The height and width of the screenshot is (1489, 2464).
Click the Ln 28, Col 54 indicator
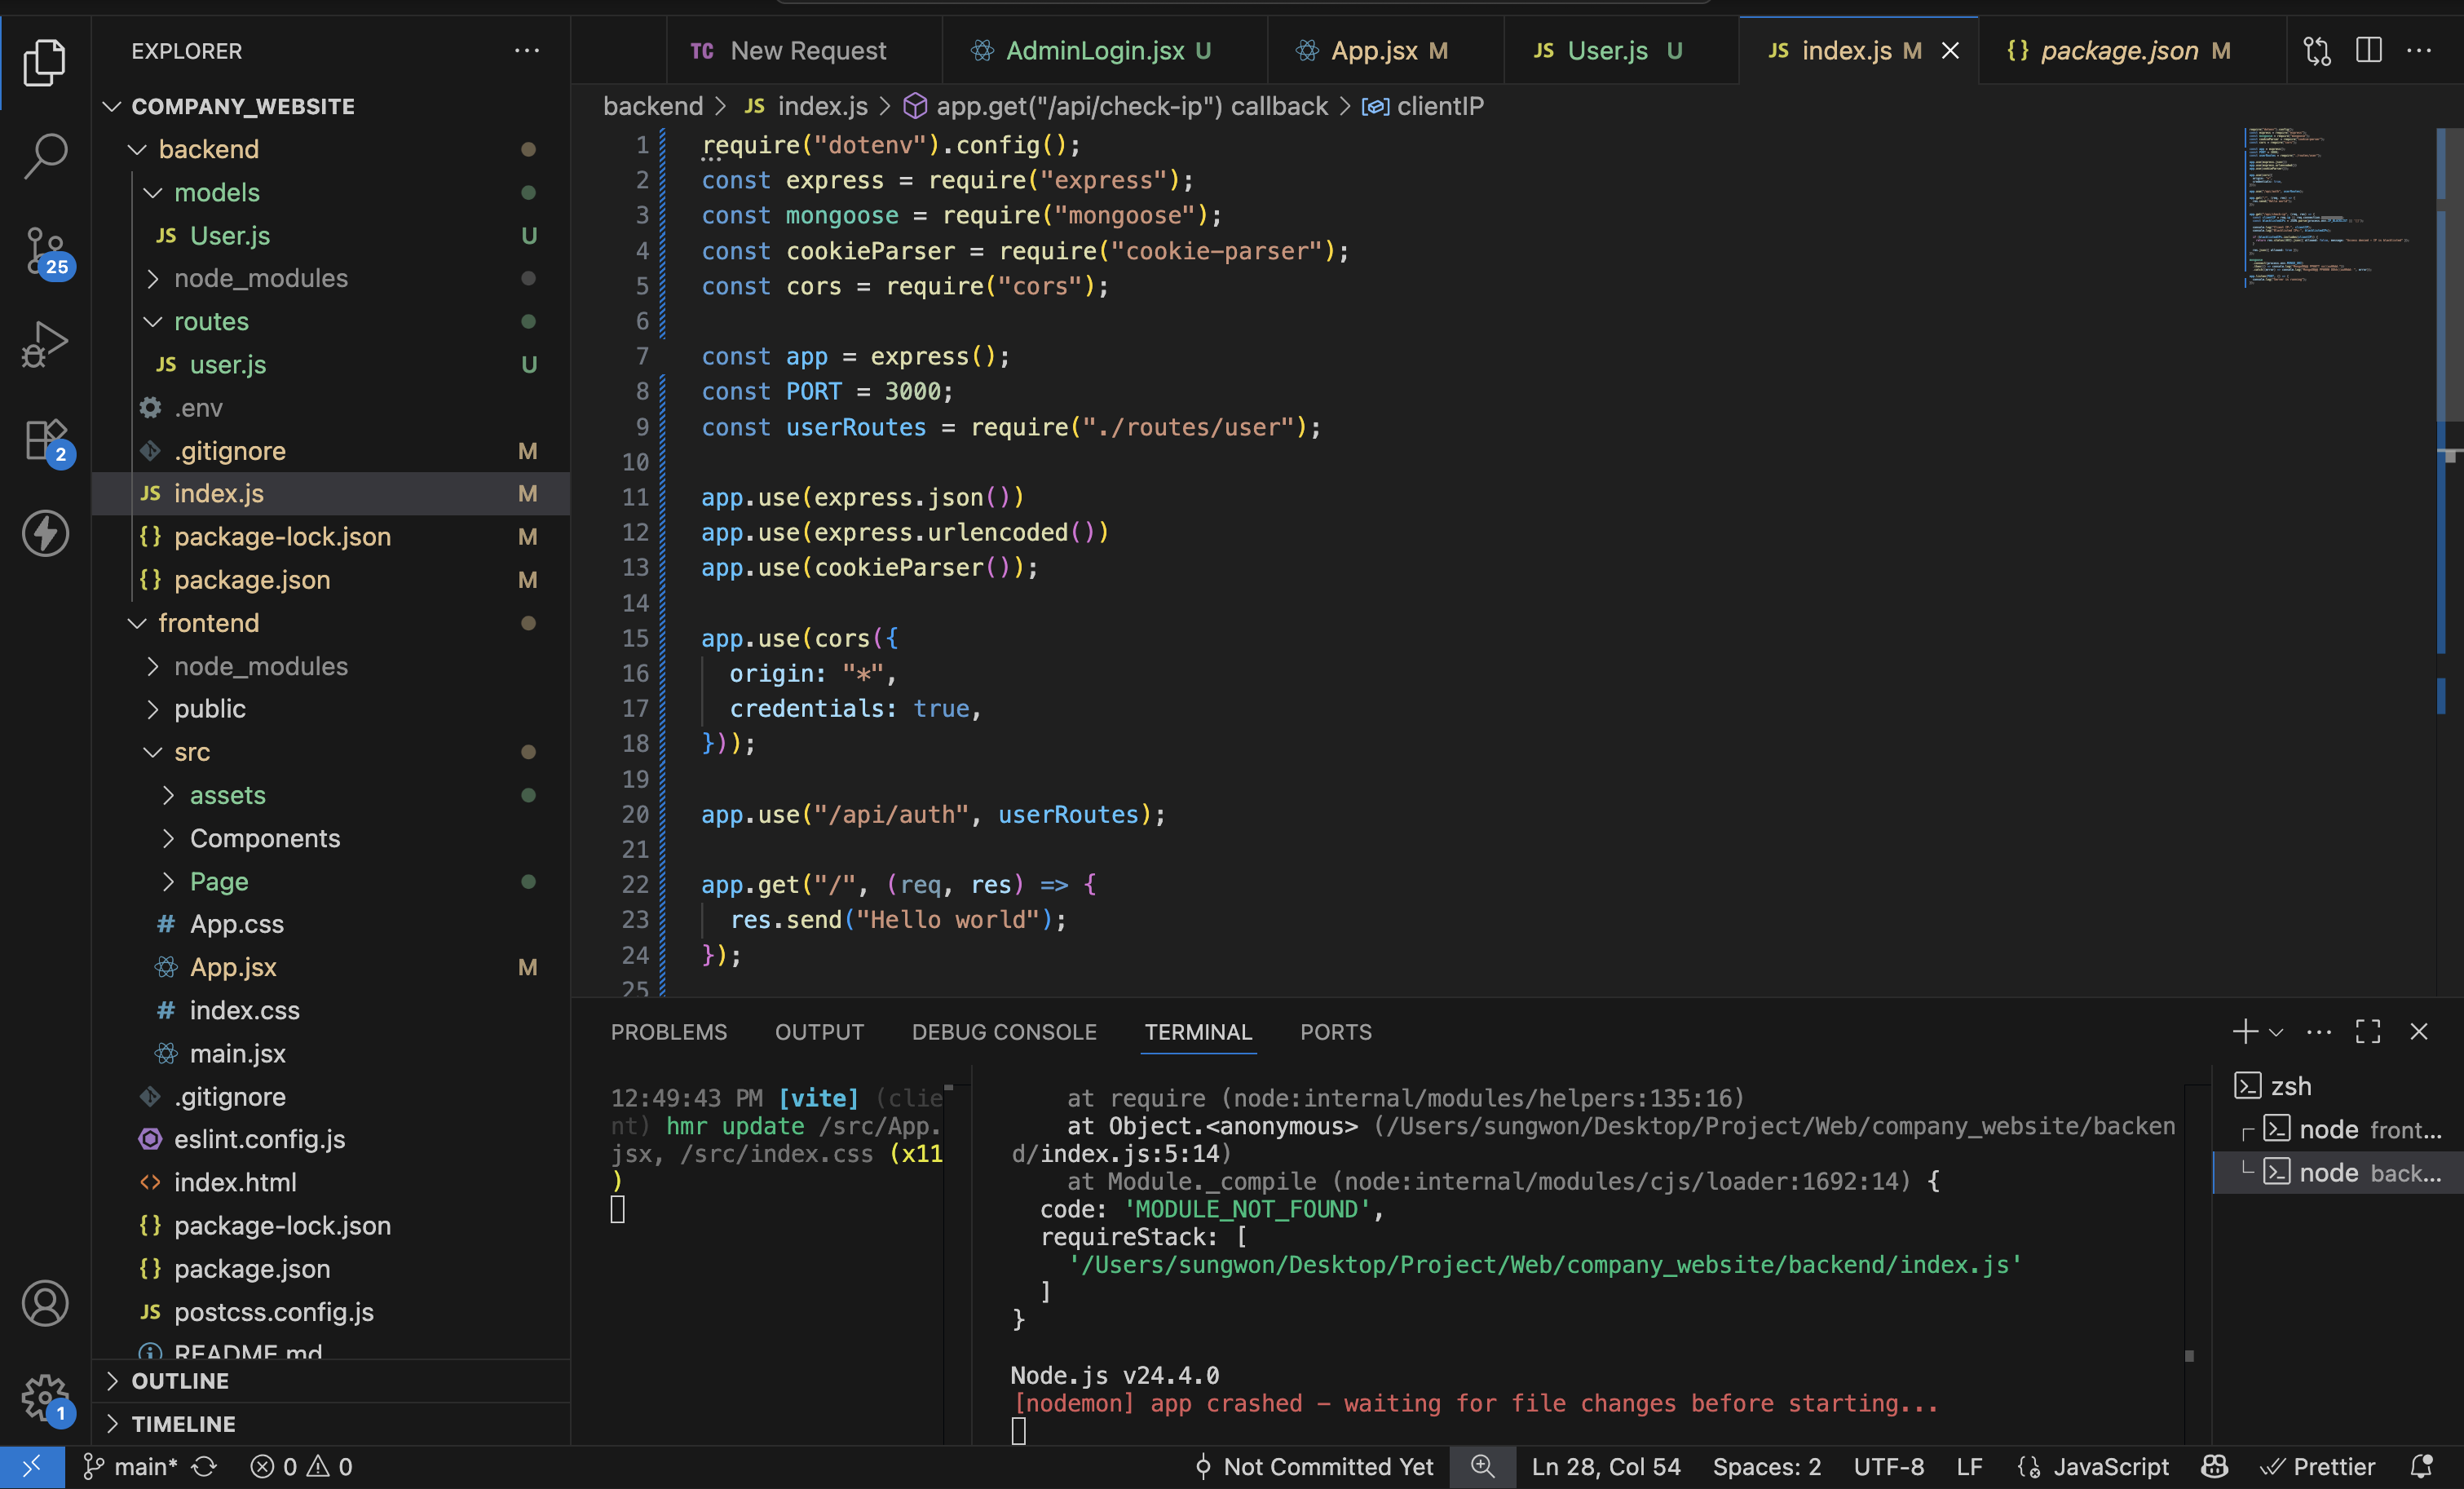click(x=1606, y=1466)
